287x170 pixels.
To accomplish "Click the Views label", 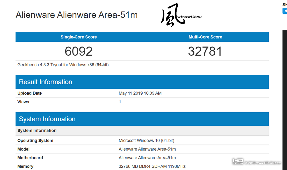I will [x=23, y=102].
